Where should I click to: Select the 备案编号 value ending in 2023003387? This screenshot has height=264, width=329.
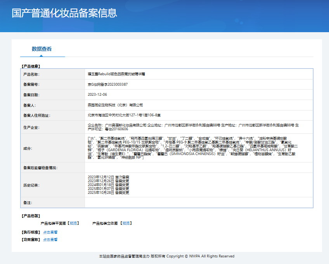point(108,84)
